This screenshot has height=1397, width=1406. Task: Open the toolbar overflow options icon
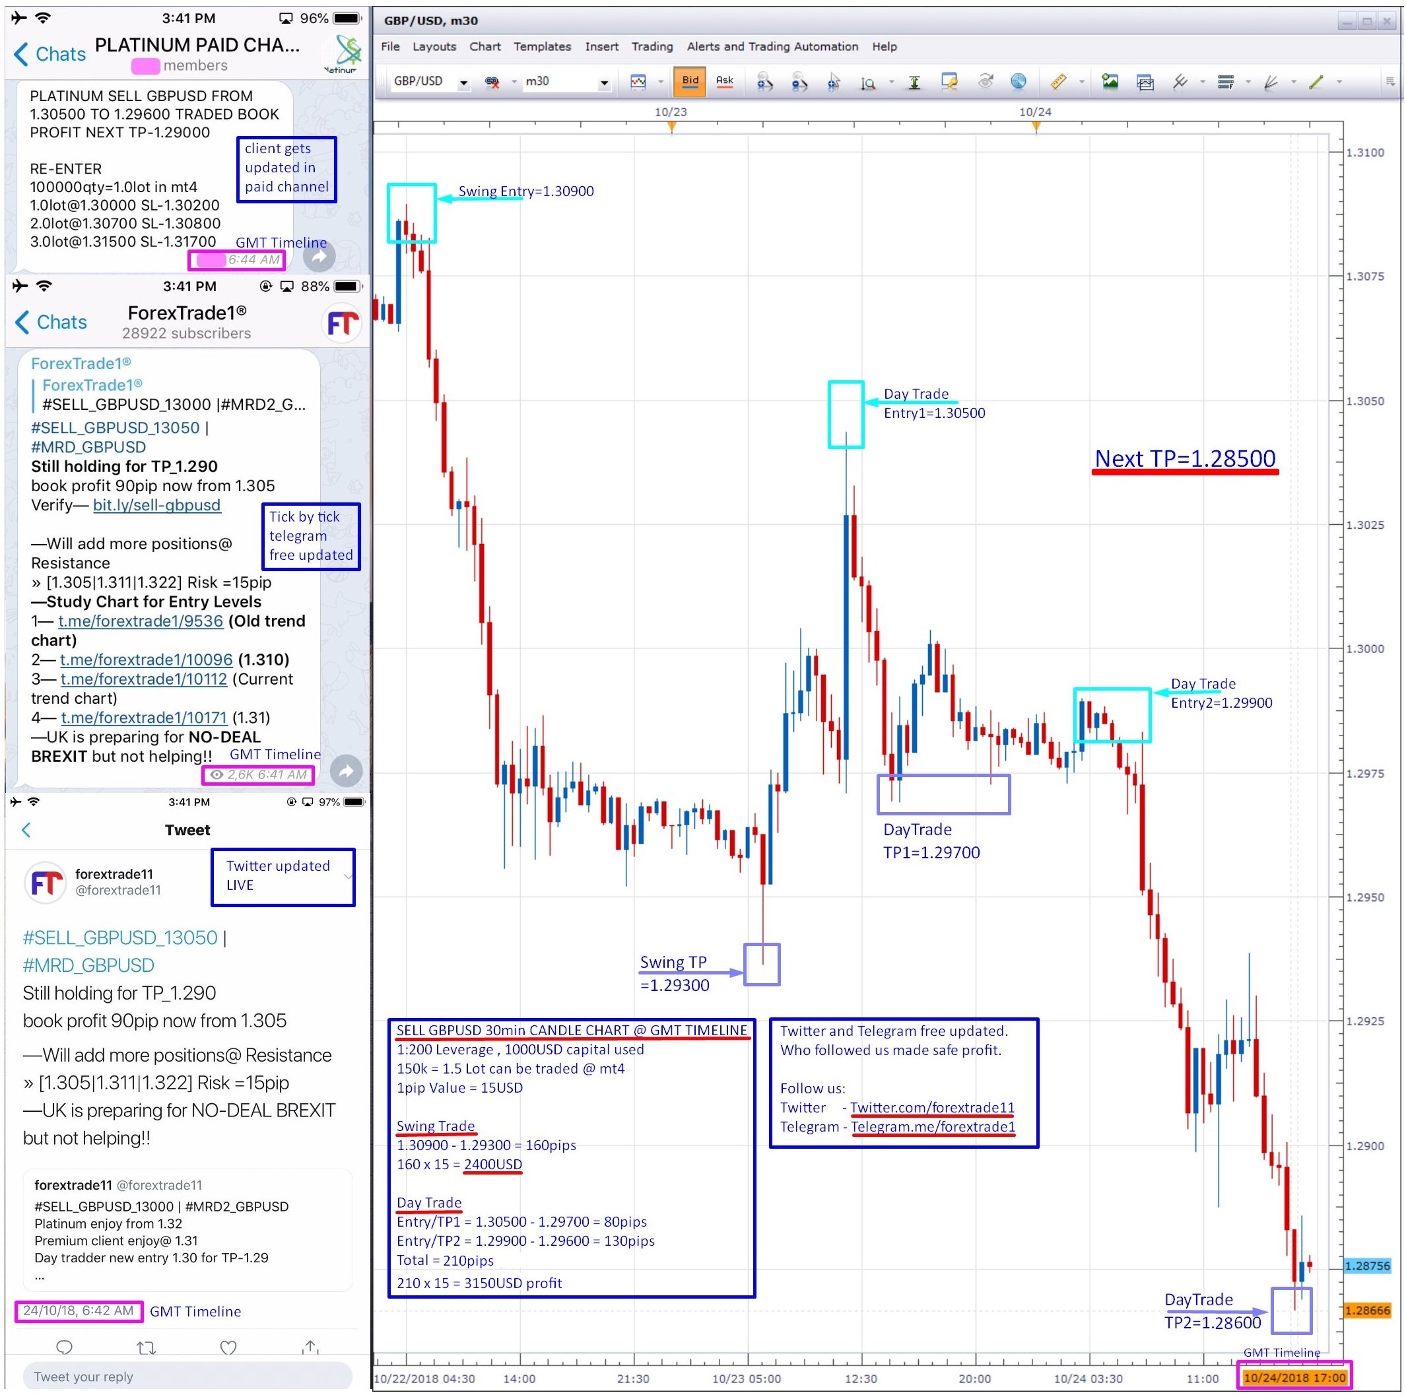point(1390,83)
